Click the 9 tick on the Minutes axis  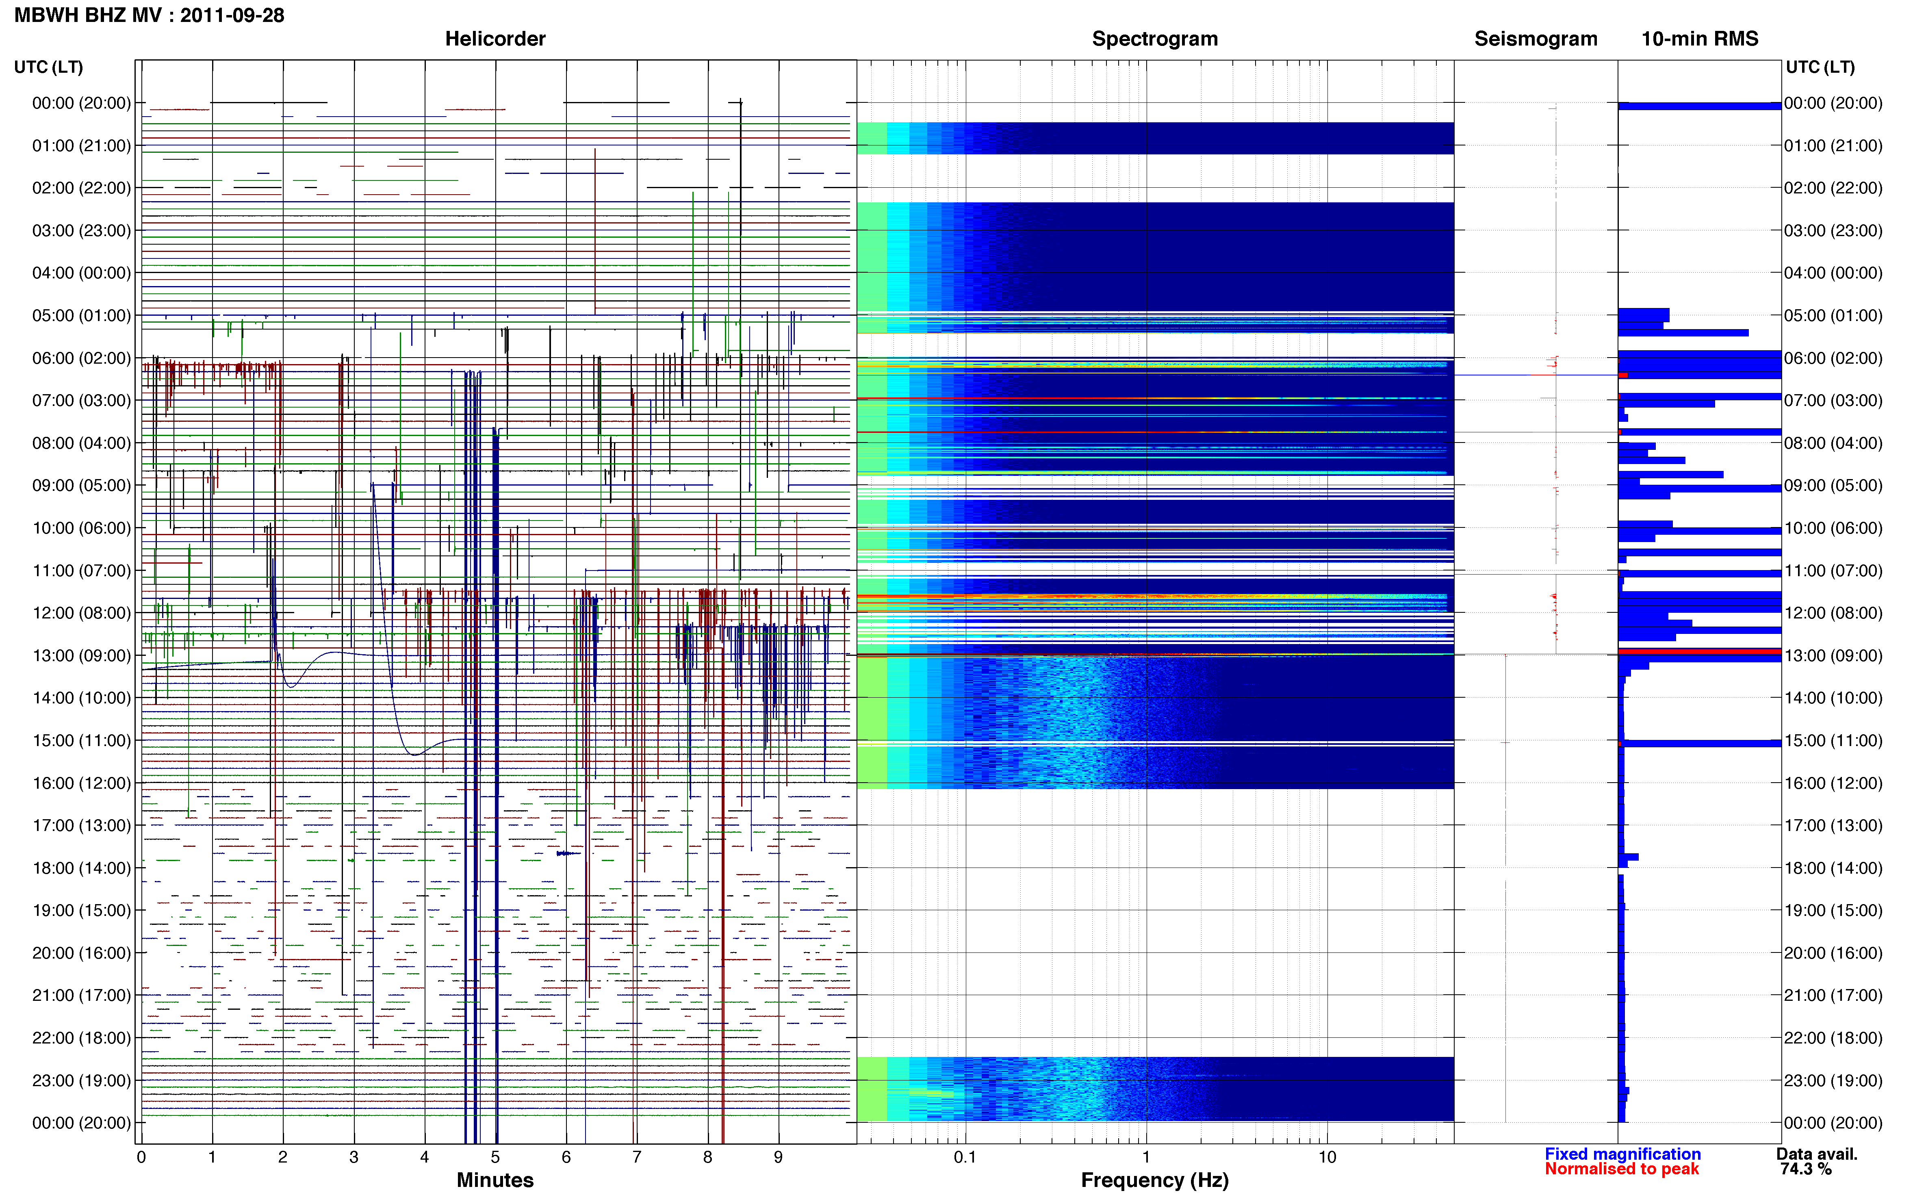(x=779, y=1157)
